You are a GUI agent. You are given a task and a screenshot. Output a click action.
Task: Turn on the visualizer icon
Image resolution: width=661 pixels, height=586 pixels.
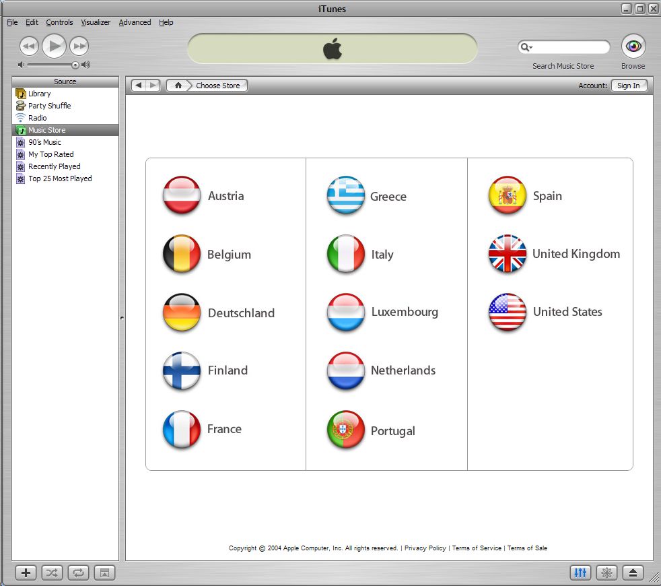click(x=606, y=573)
